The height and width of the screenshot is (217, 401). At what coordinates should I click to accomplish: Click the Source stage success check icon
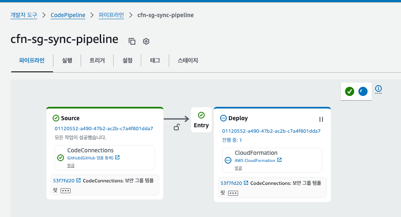(56, 118)
